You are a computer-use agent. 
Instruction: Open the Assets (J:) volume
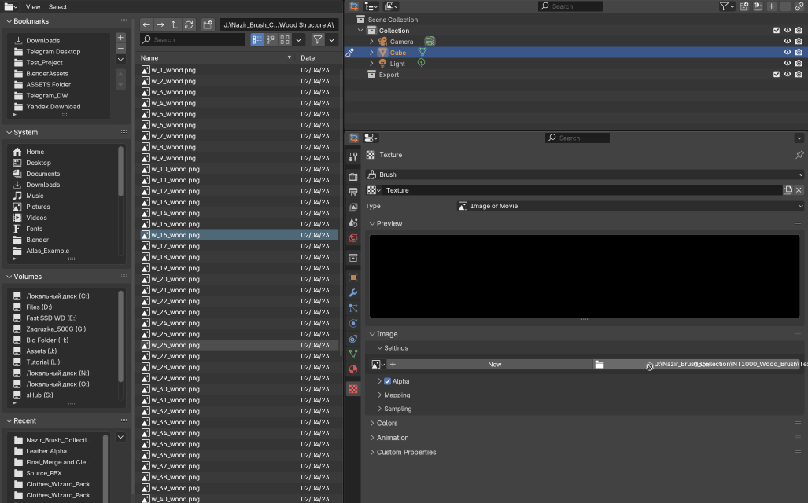[x=41, y=351]
